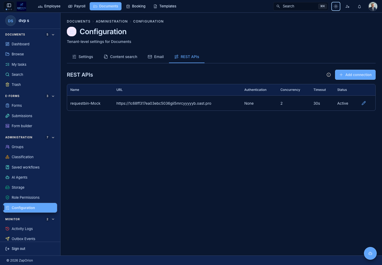Switch to the Email tab

click(156, 57)
